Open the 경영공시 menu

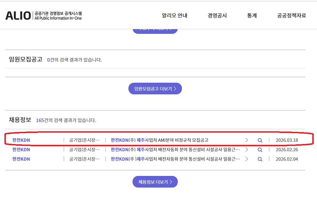(217, 16)
